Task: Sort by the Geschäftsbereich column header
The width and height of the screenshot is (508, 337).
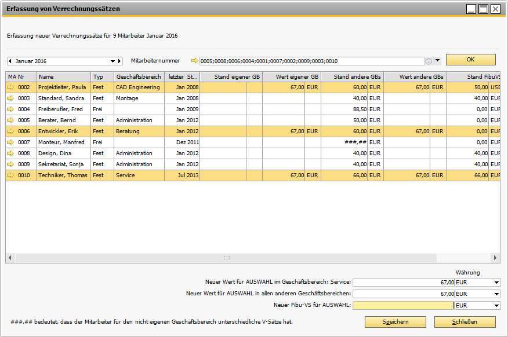Action: (139, 76)
